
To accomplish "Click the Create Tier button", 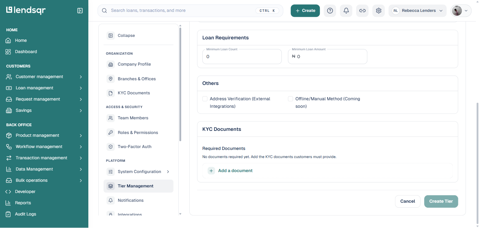I will [x=441, y=201].
